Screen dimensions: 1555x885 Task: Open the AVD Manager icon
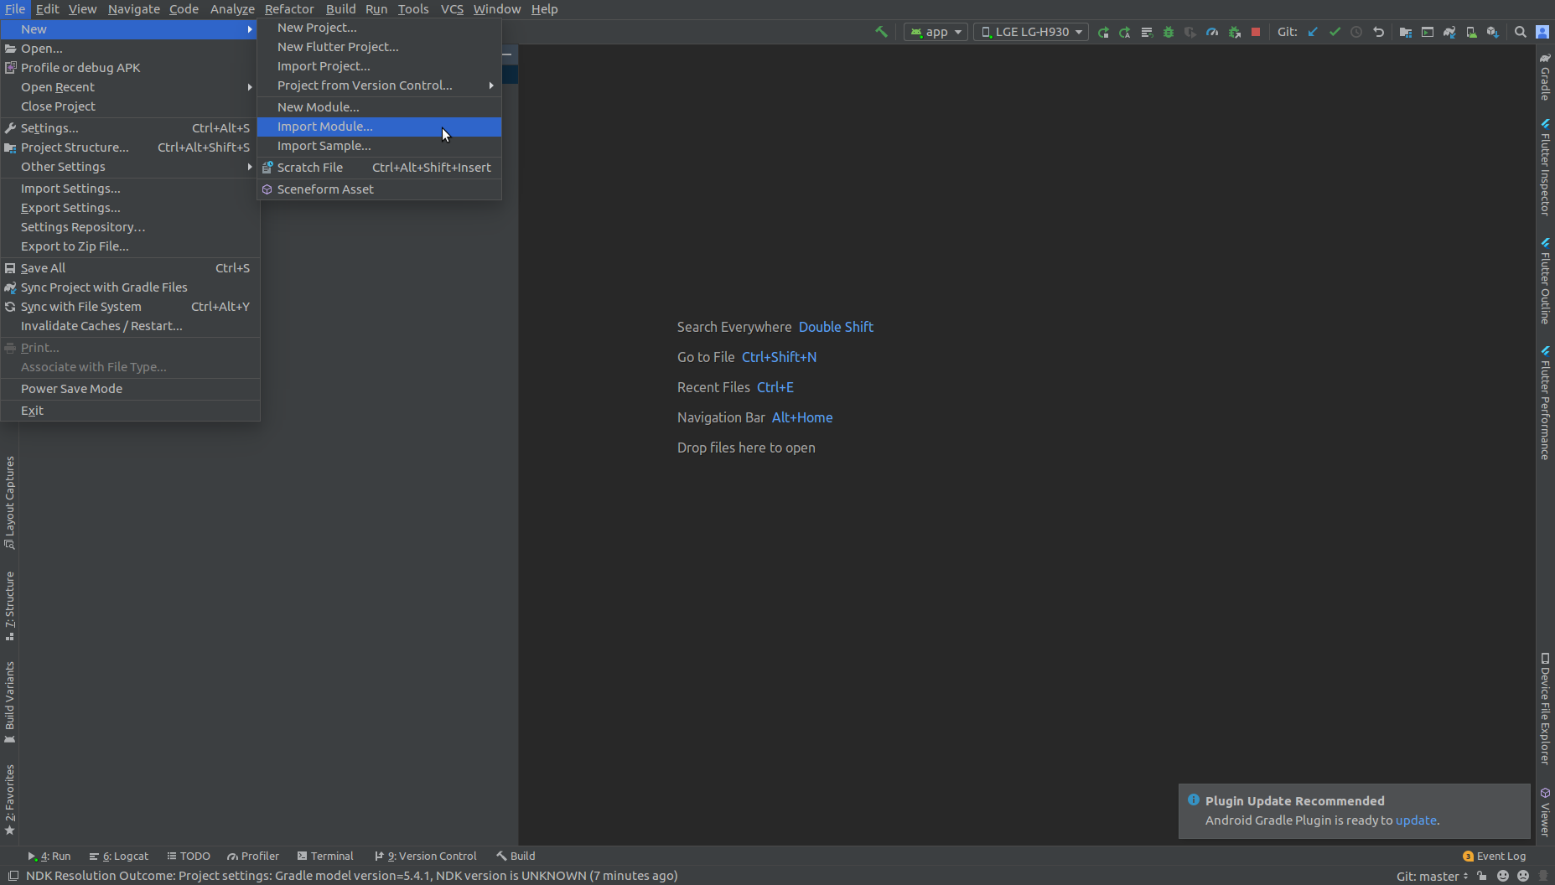point(1471,32)
